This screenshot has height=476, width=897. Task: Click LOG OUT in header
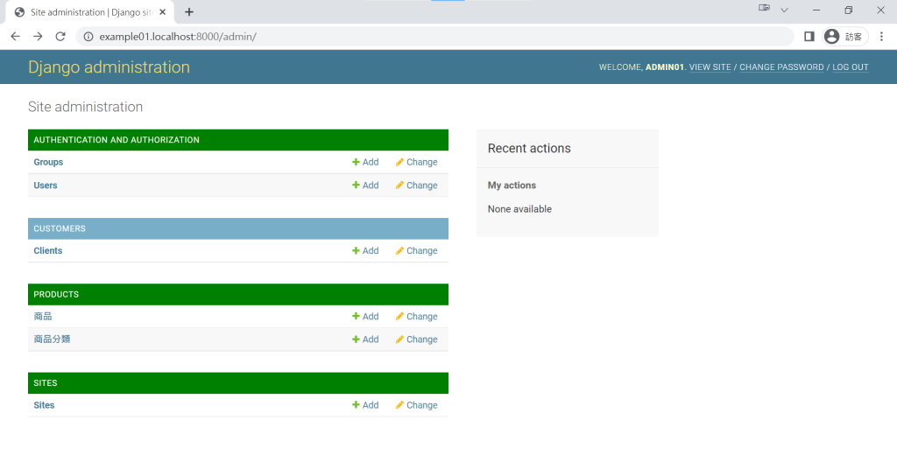(850, 66)
